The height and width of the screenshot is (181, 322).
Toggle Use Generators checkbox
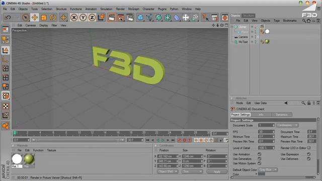pyautogui.click(x=260, y=159)
